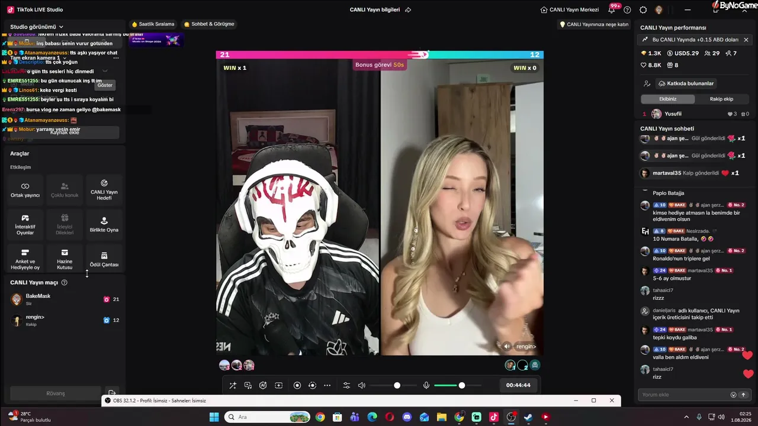Send the comment with the arrow button

pos(743,395)
